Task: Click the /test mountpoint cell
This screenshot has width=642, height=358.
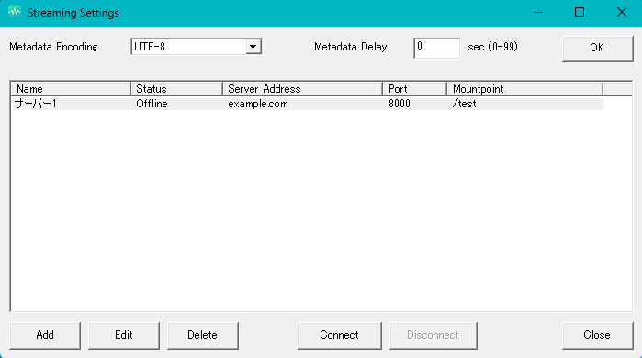Action: coord(465,104)
